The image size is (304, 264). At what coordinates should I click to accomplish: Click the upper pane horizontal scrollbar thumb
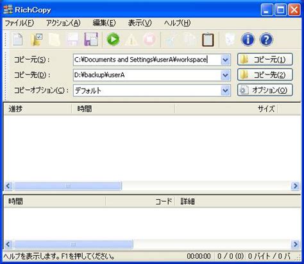click(68, 186)
